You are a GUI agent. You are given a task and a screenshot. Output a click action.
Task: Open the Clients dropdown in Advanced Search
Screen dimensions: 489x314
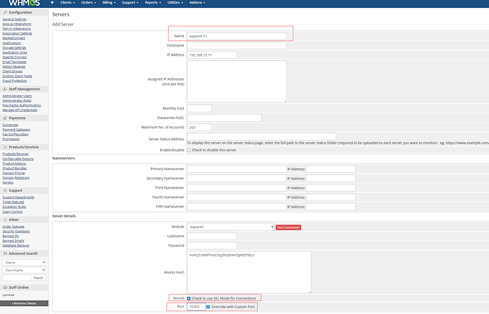click(x=24, y=262)
